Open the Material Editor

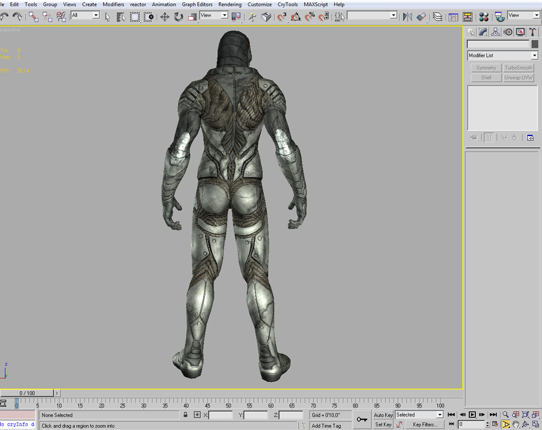484,17
